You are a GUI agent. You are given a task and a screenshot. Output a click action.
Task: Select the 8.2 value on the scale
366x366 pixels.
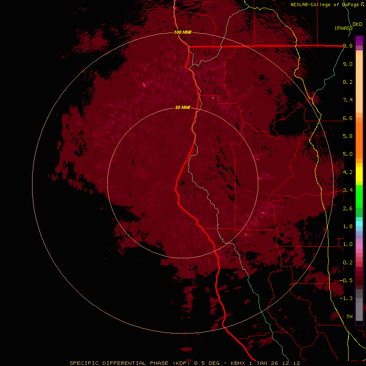tap(348, 82)
